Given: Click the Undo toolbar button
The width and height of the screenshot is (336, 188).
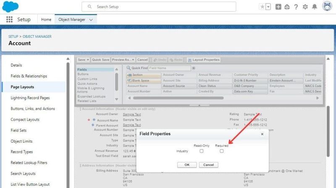Looking at the screenshot, I should click(x=160, y=60).
